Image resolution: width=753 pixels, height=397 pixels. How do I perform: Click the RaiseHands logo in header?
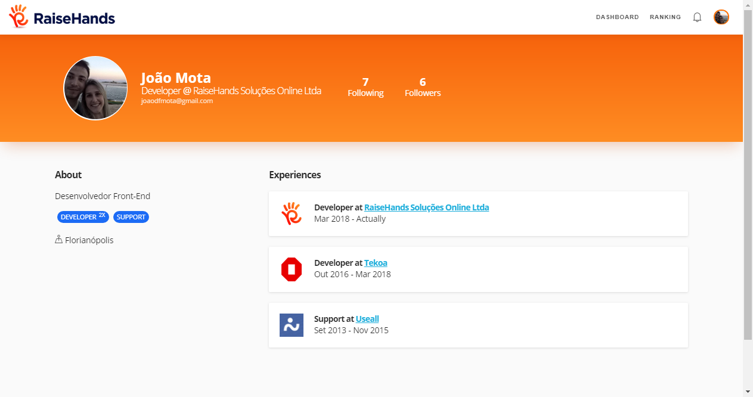tap(62, 17)
